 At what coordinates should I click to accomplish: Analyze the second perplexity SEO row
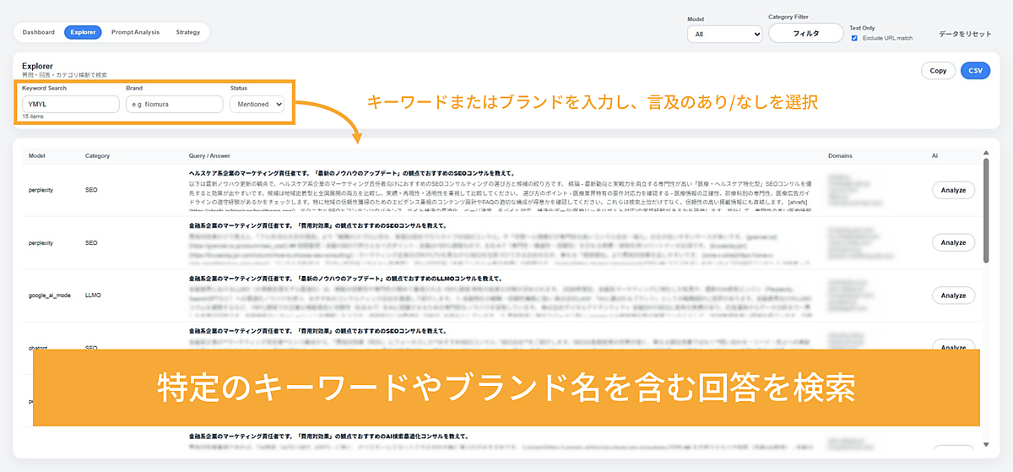coord(953,242)
